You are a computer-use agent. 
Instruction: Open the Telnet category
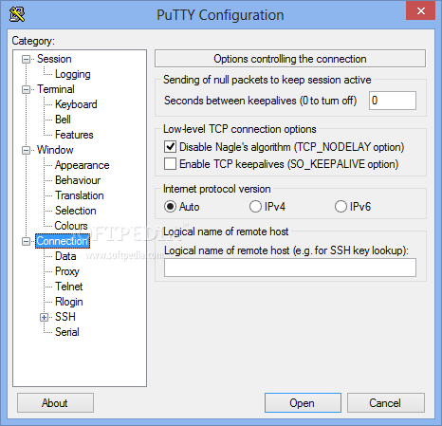pos(68,287)
